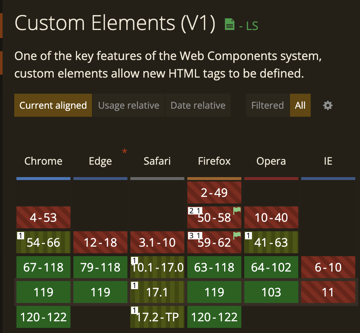Select Firefox versions 50-58 cell
Image resolution: width=360 pixels, height=333 pixels.
coord(214,217)
